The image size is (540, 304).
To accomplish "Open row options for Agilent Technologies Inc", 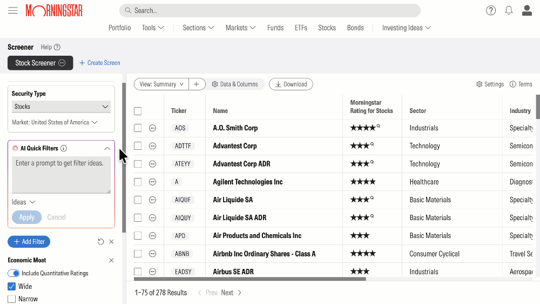I will 153,182.
